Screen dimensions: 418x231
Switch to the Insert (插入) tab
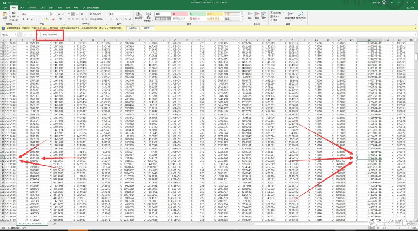click(22, 8)
